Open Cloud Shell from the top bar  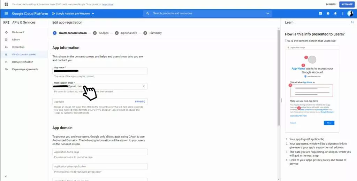pyautogui.click(x=320, y=14)
